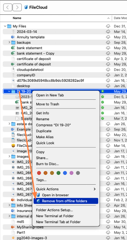Click the Finder forward navigation arrow
The width and height of the screenshot is (127, 240).
pyautogui.click(x=17, y=7)
